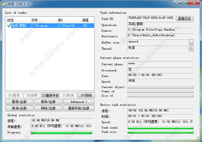Click 移除/全部 remove all button
This screenshot has height=142, width=202.
pyautogui.click(x=48, y=108)
